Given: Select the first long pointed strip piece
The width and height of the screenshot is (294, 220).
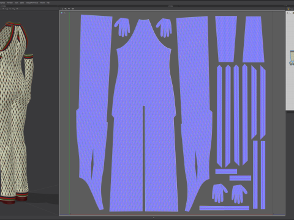Looking at the screenshot, I should coord(219,116).
